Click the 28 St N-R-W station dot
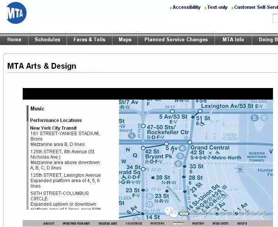Viewport: 278px width, 227px height. click(153, 178)
